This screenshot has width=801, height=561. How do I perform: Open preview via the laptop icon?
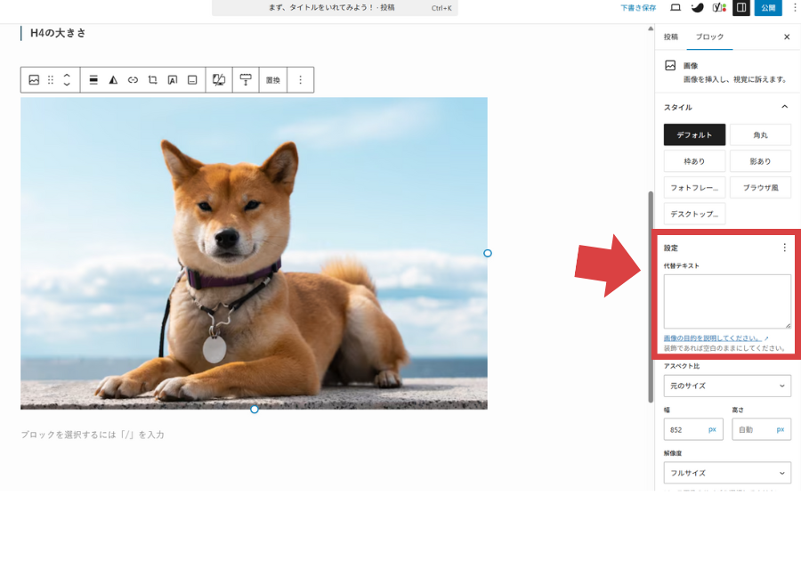(x=674, y=8)
